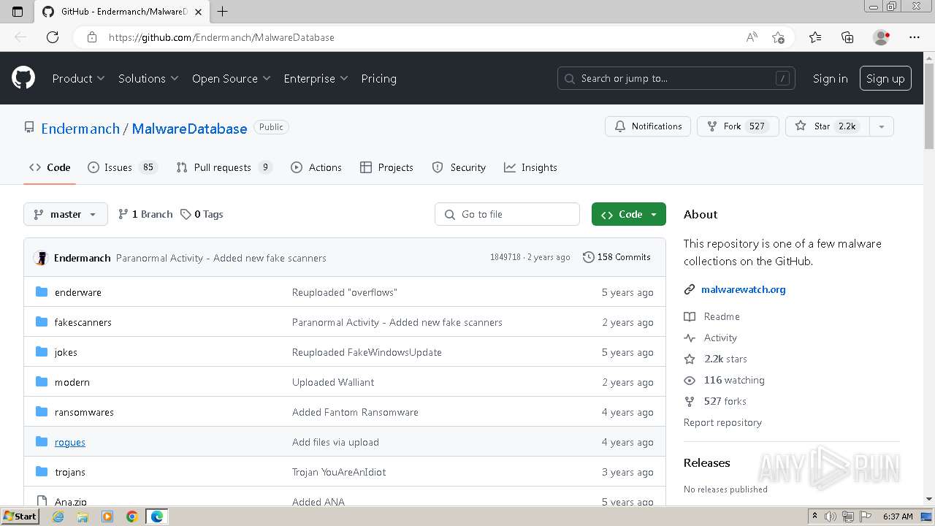Screen dimensions: 935x526
Task: Open the star lists dropdown arrow
Action: pos(882,126)
